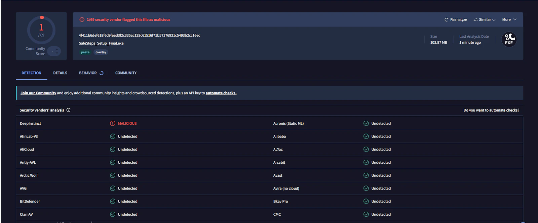Click the AhnLab-V3 undetected check icon
538x223 pixels.
(113, 136)
